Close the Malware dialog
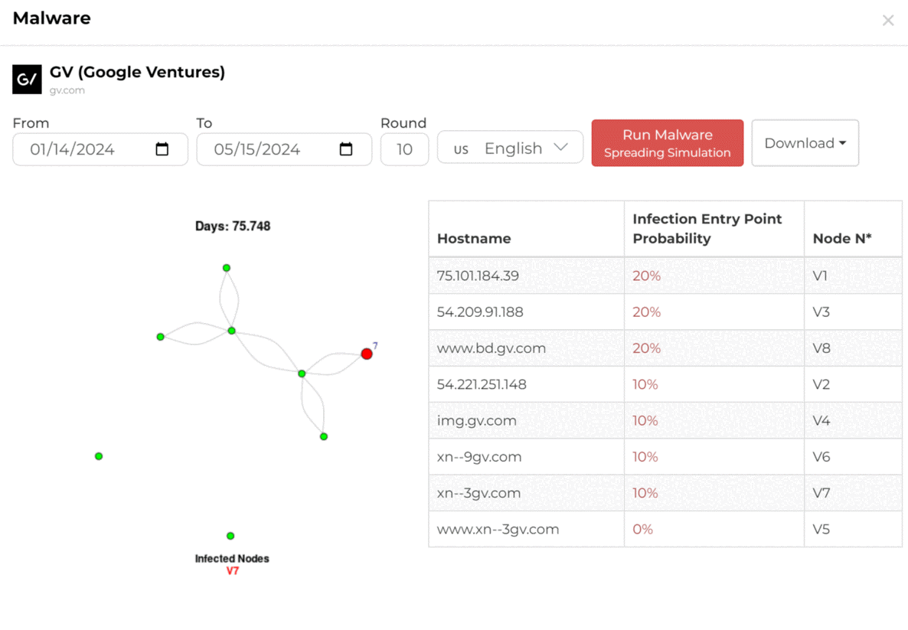The height and width of the screenshot is (630, 908). tap(888, 21)
